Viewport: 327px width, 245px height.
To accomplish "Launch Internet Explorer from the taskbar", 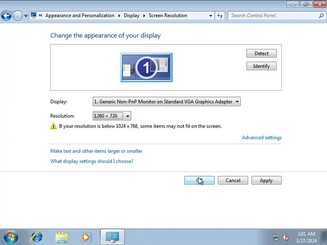I will (36, 237).
